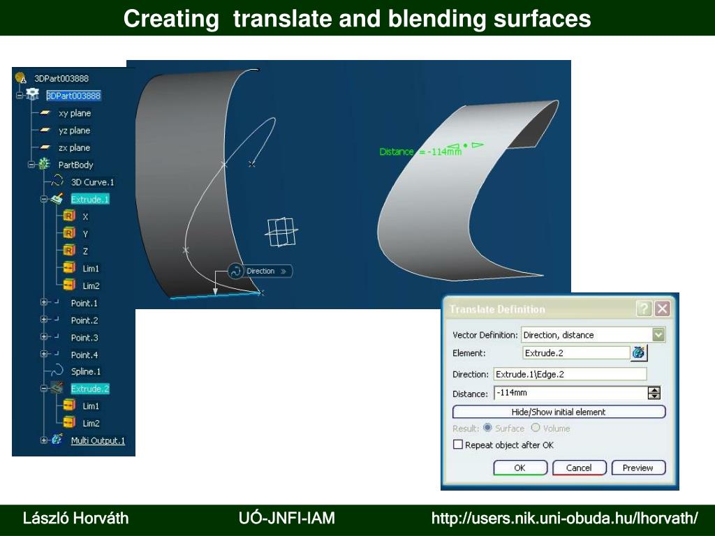Image resolution: width=715 pixels, height=536 pixels.
Task: Close the Translate Definition dialog
Action: tap(662, 309)
